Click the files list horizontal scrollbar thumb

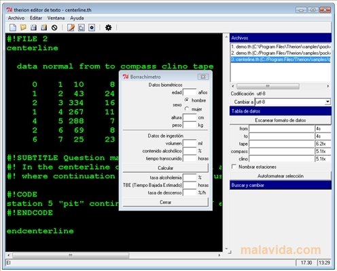coord(268,86)
